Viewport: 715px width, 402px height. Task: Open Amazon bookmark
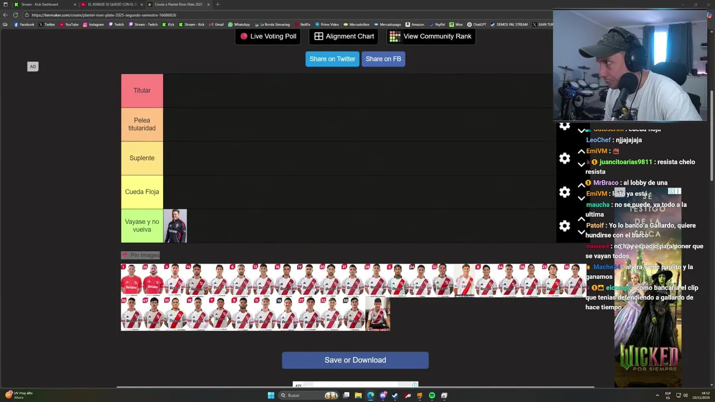point(415,25)
